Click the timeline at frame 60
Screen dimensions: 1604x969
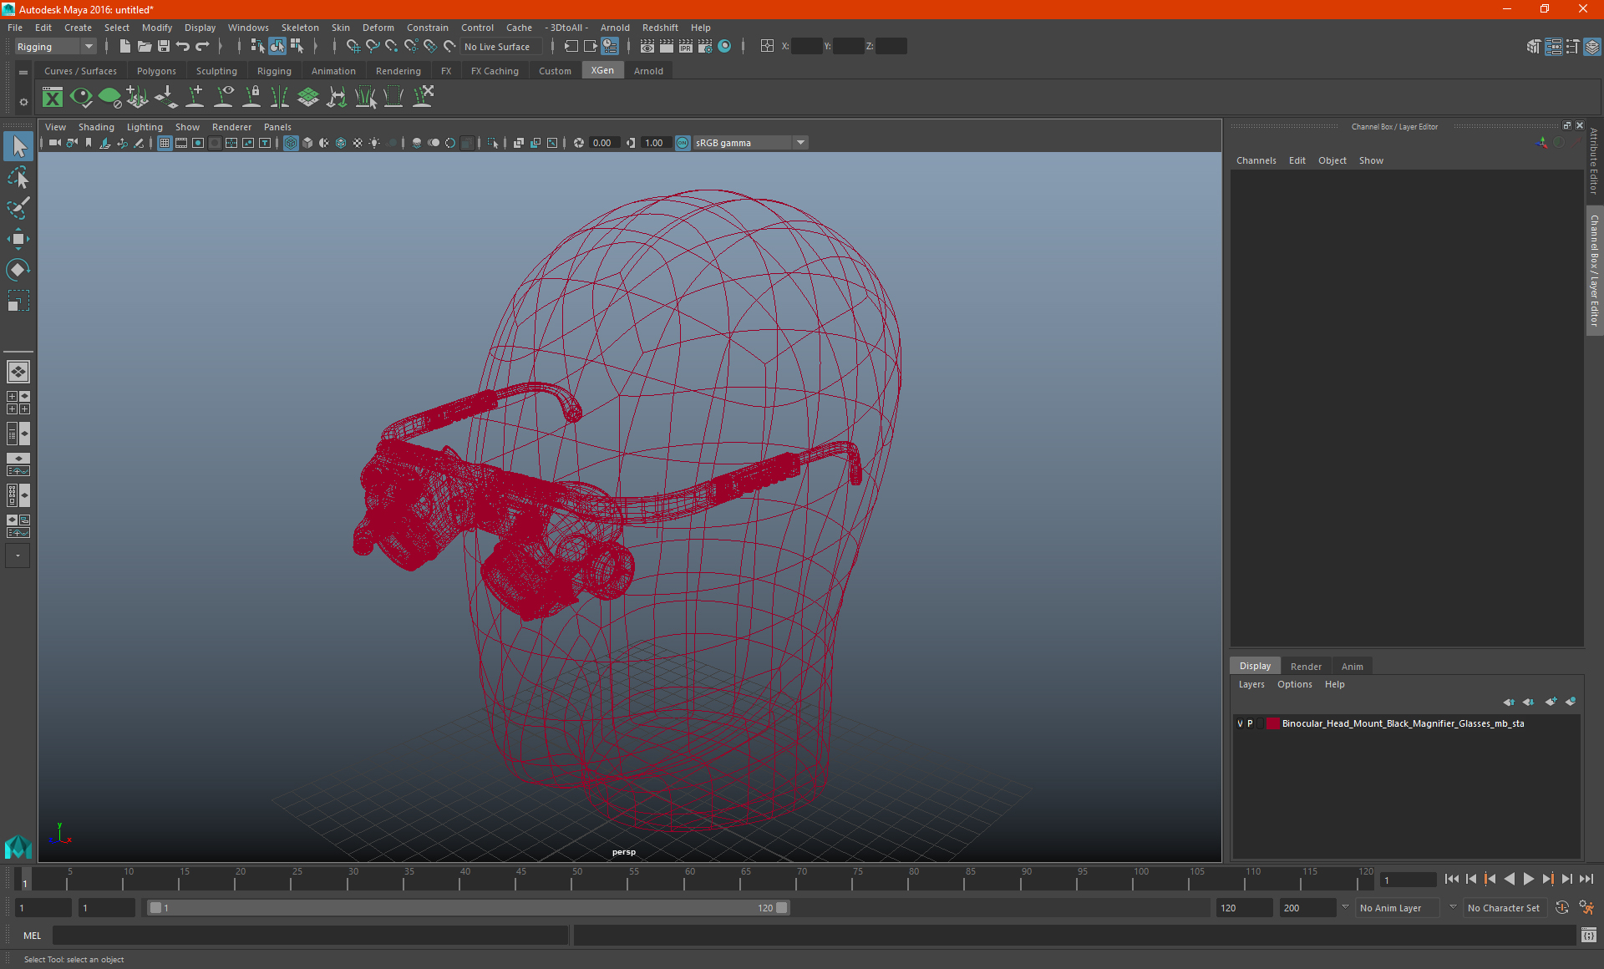pos(690,879)
